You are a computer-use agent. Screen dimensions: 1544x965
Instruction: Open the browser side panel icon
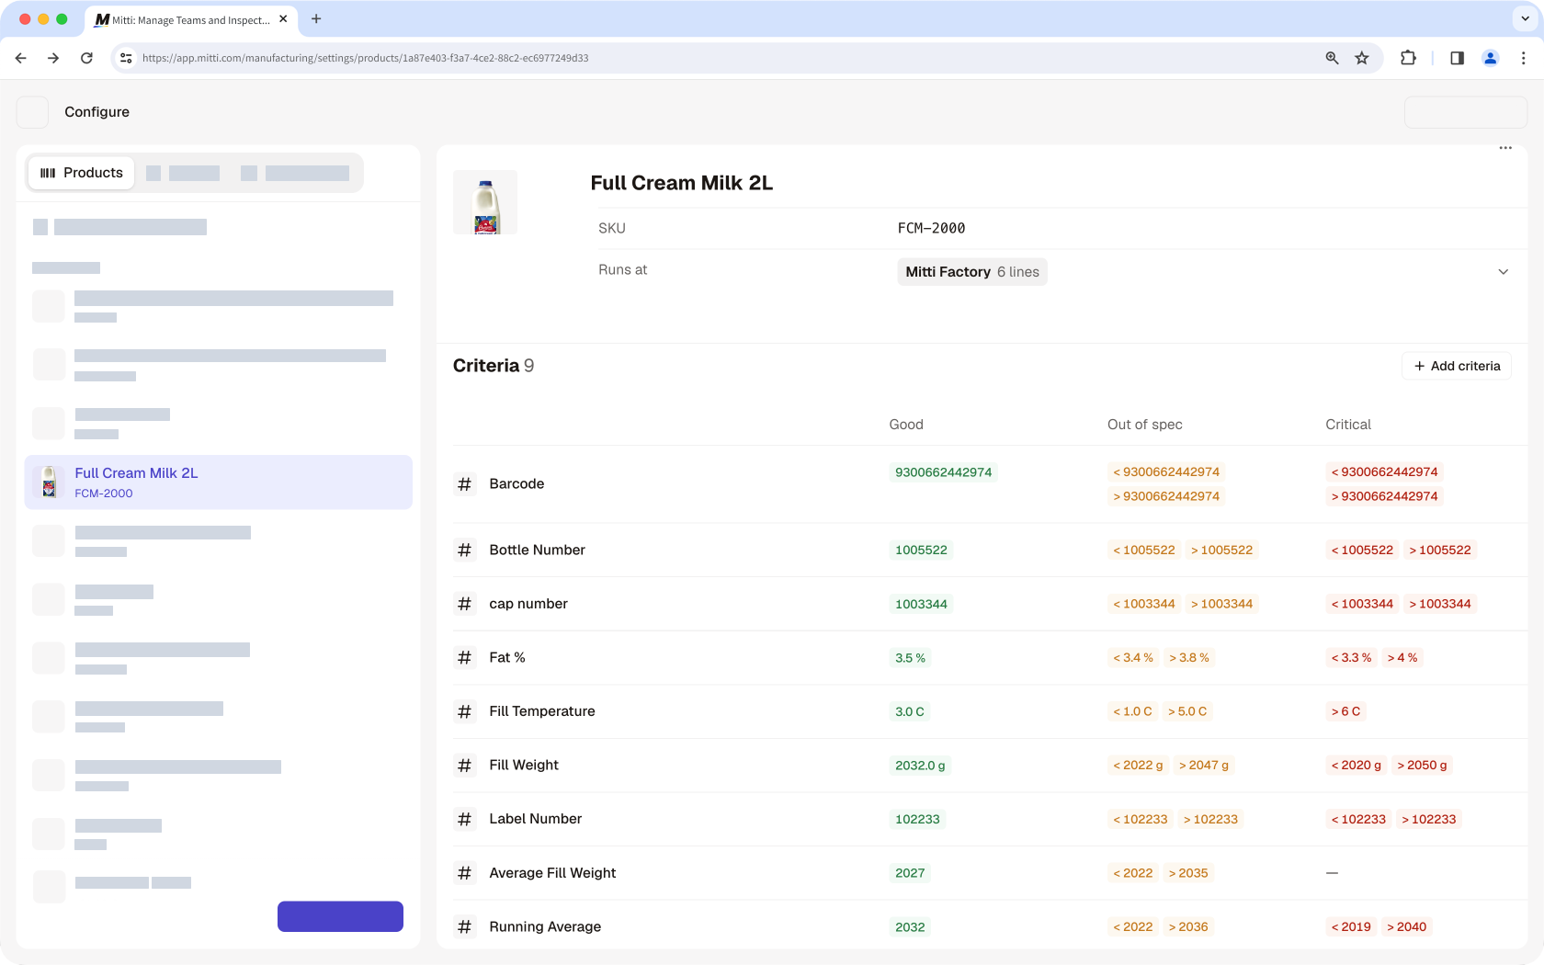click(x=1457, y=58)
